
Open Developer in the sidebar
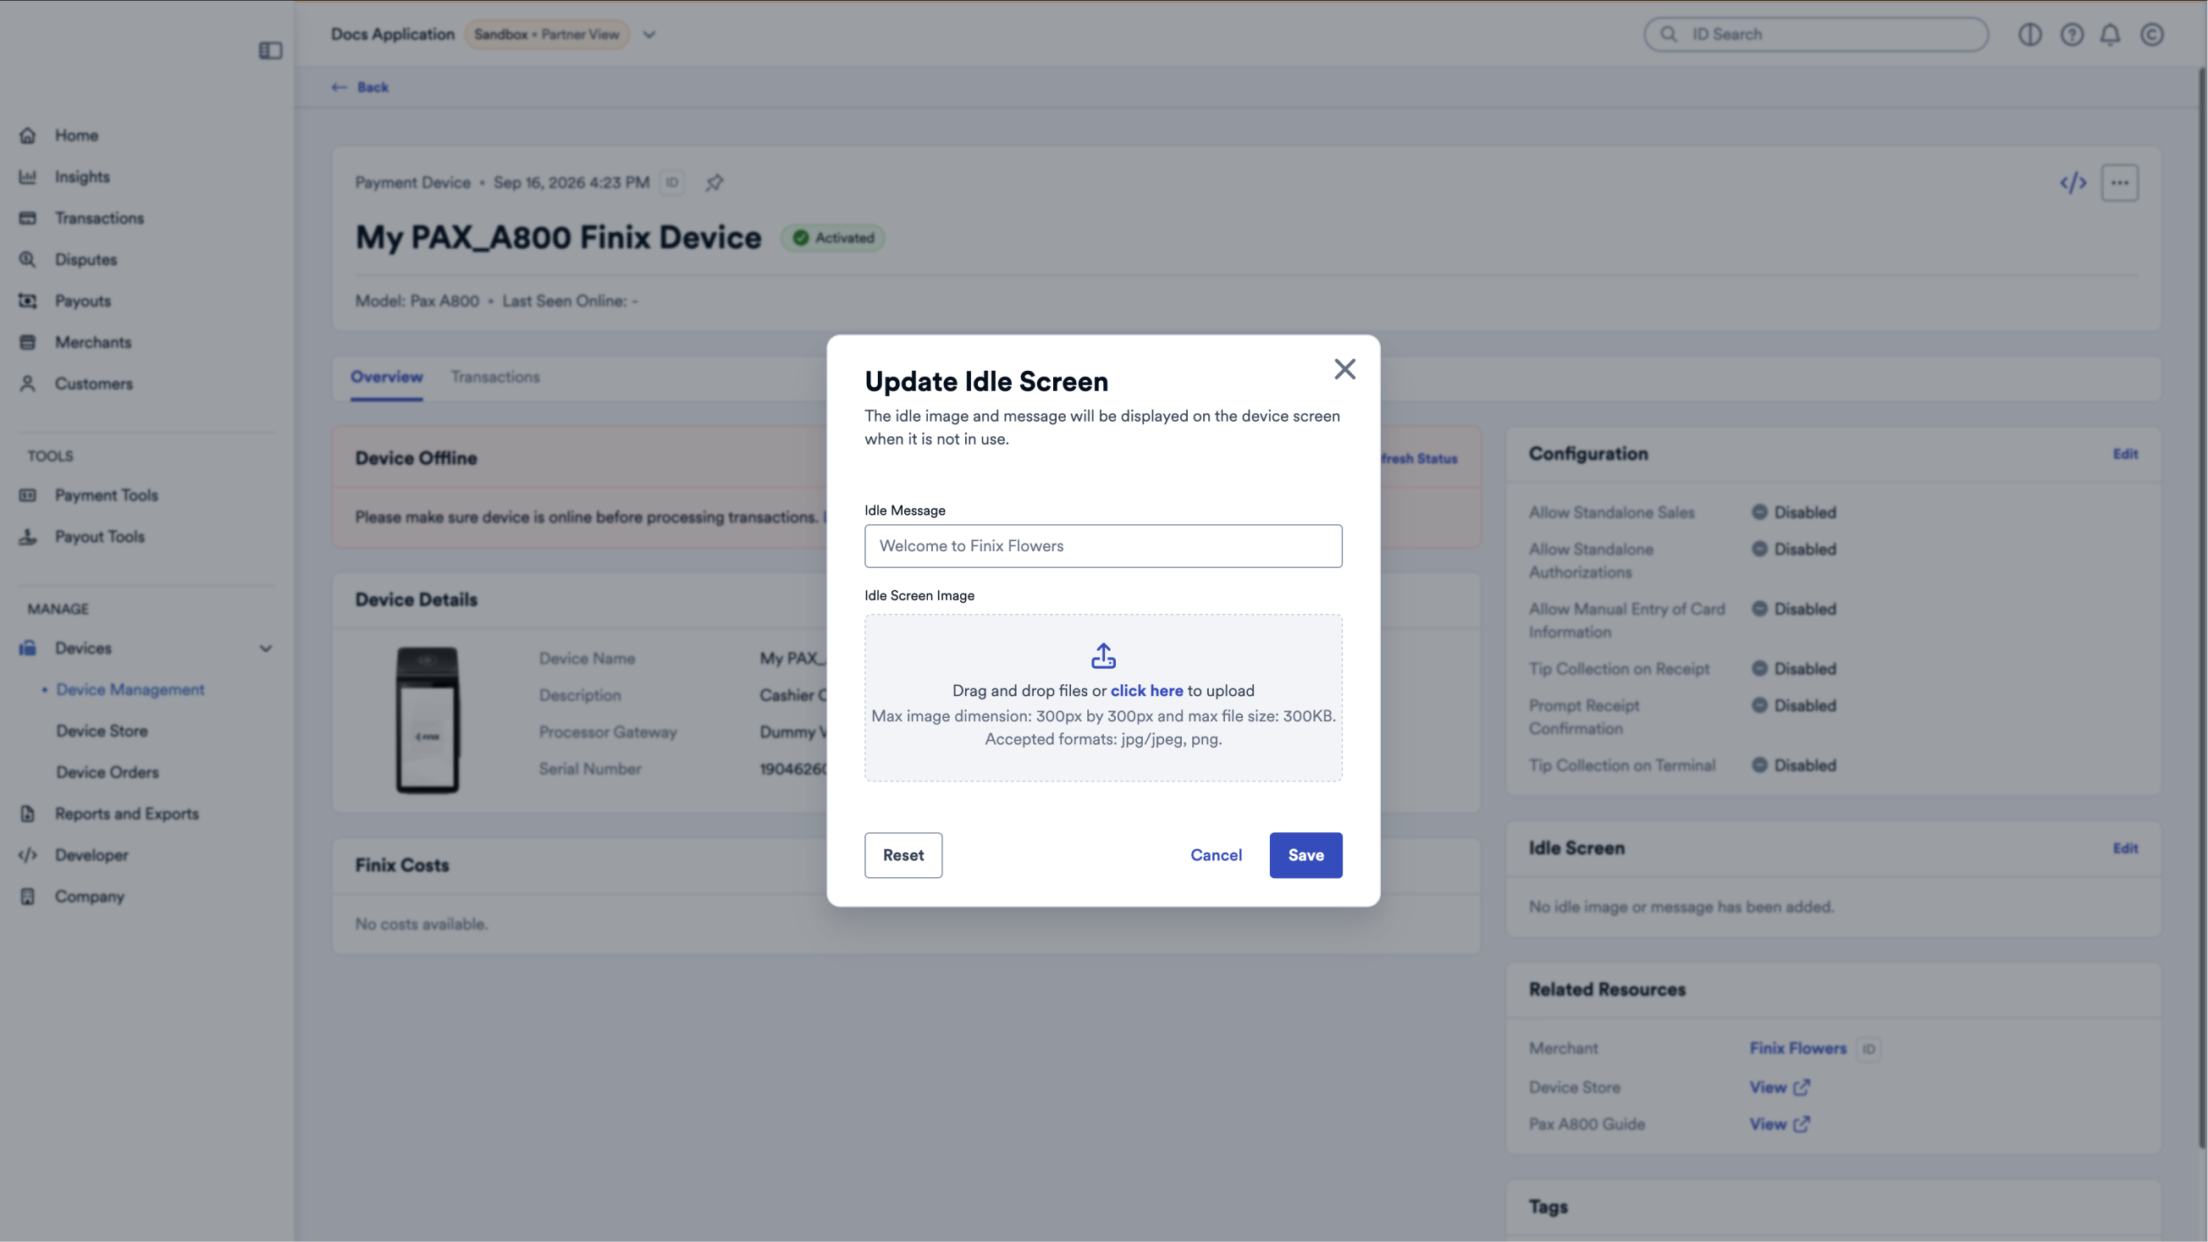[91, 854]
